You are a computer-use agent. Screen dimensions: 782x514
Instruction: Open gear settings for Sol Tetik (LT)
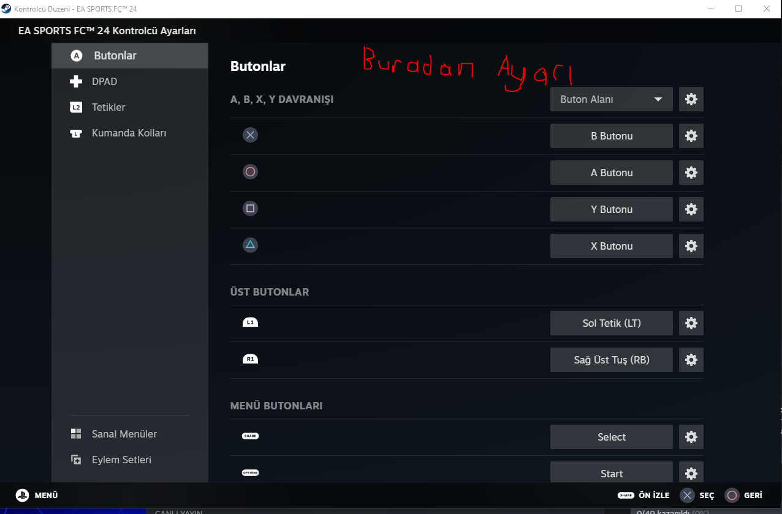tap(691, 323)
